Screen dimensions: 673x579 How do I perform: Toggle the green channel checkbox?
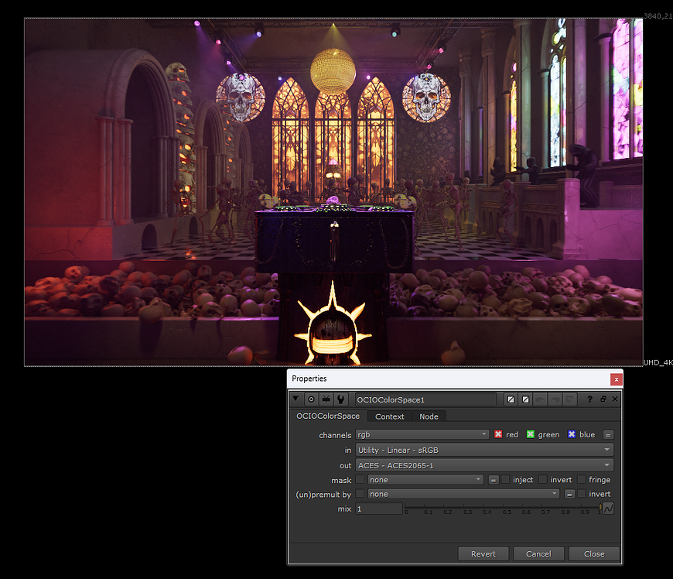pyautogui.click(x=531, y=434)
